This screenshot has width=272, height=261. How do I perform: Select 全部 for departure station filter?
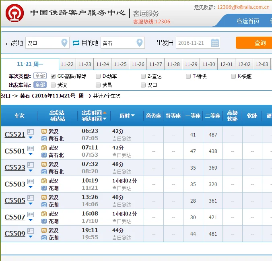40,85
